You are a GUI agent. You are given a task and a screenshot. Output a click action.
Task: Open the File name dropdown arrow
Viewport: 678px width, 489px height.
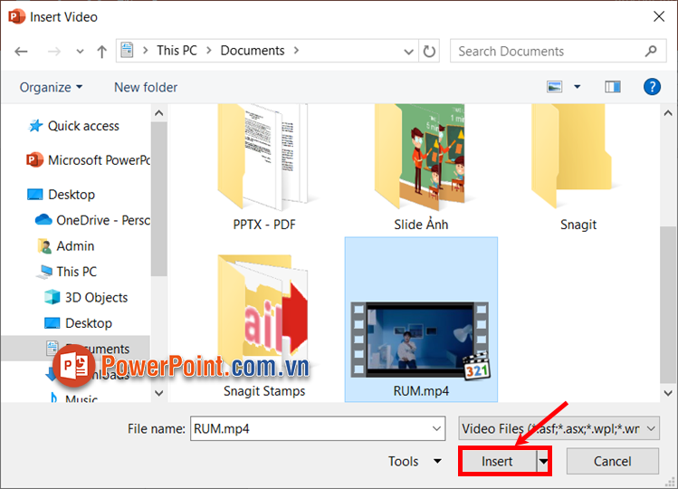coord(436,428)
